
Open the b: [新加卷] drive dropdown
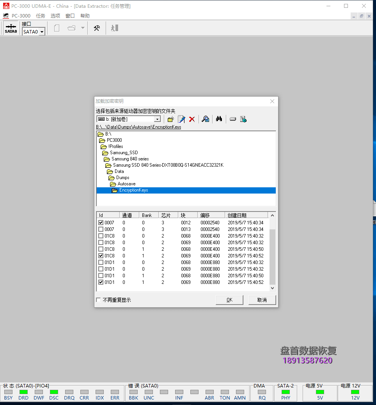tap(157, 119)
